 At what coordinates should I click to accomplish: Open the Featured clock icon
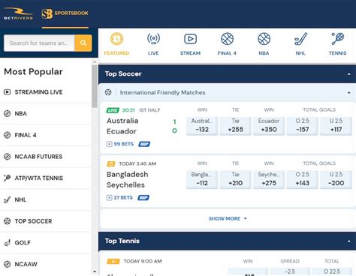point(116,39)
